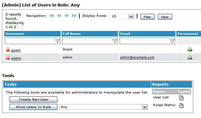Screen dimensions: 201x118
Task: Sort by the Username column header
Action: coord(32,34)
